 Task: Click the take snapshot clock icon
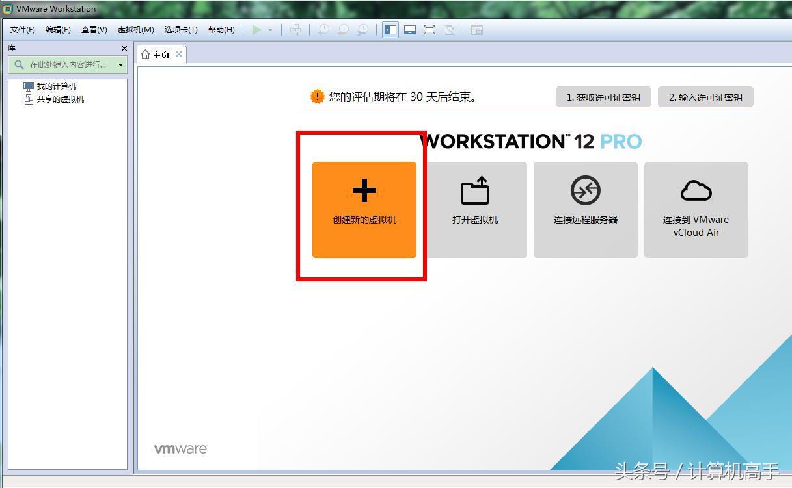pos(323,30)
